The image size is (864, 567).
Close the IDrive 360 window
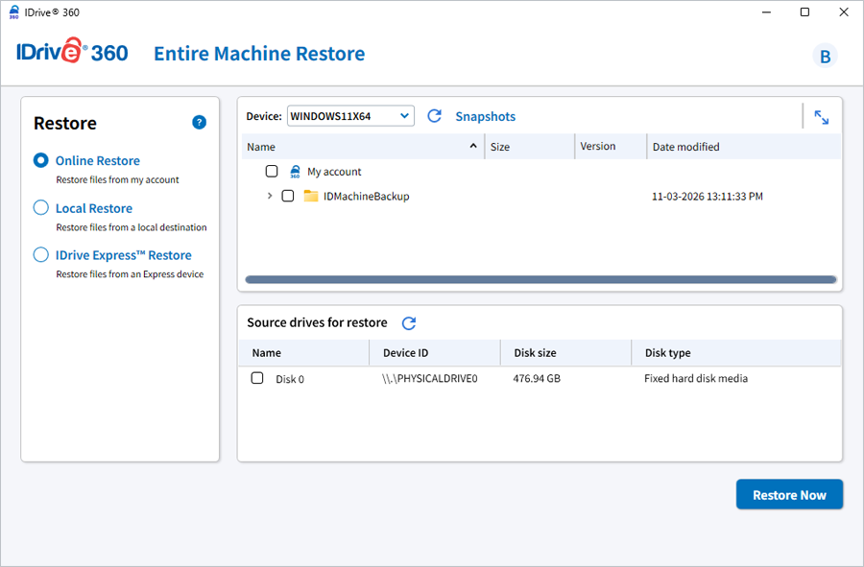click(844, 12)
